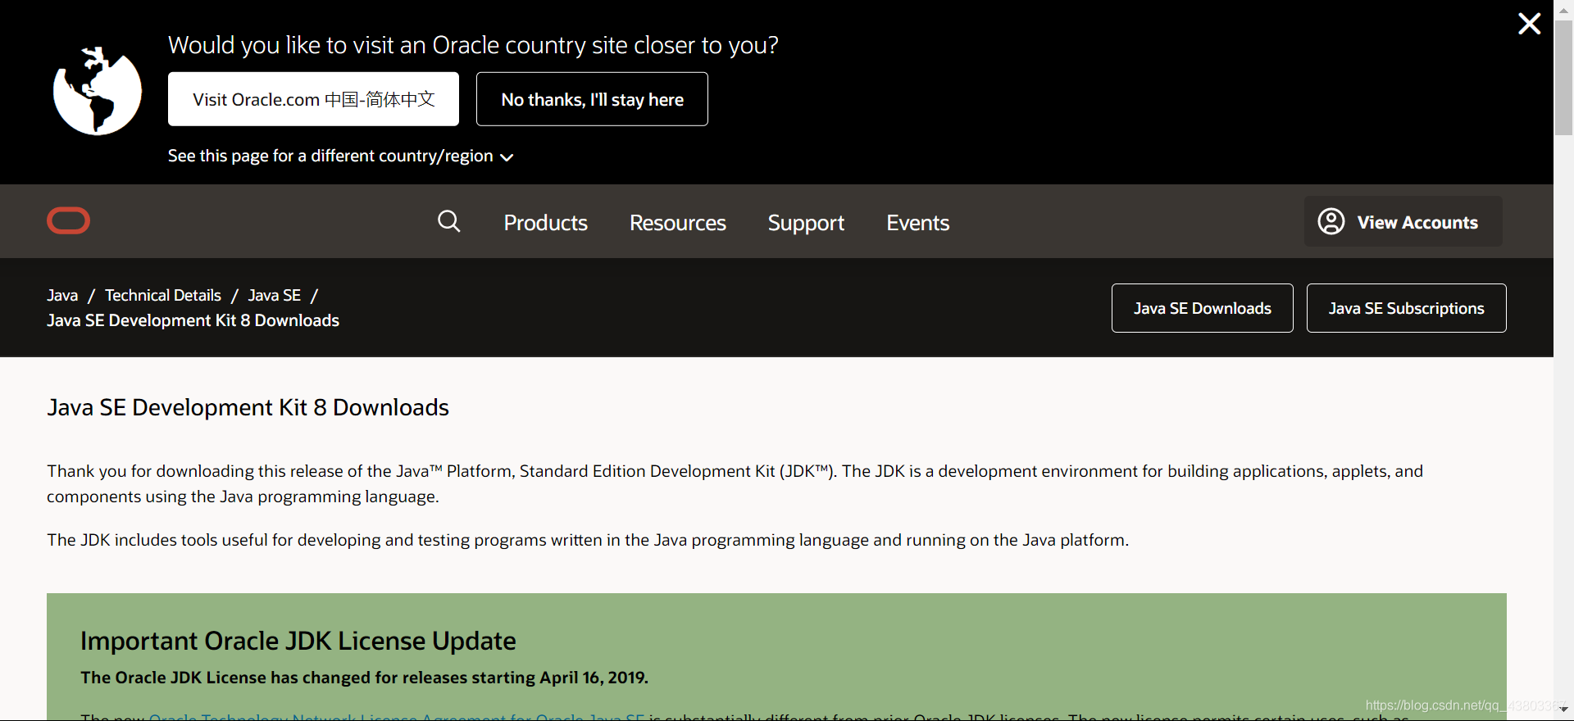The image size is (1574, 721).
Task: Click scrollbar up arrow
Action: 1563,10
